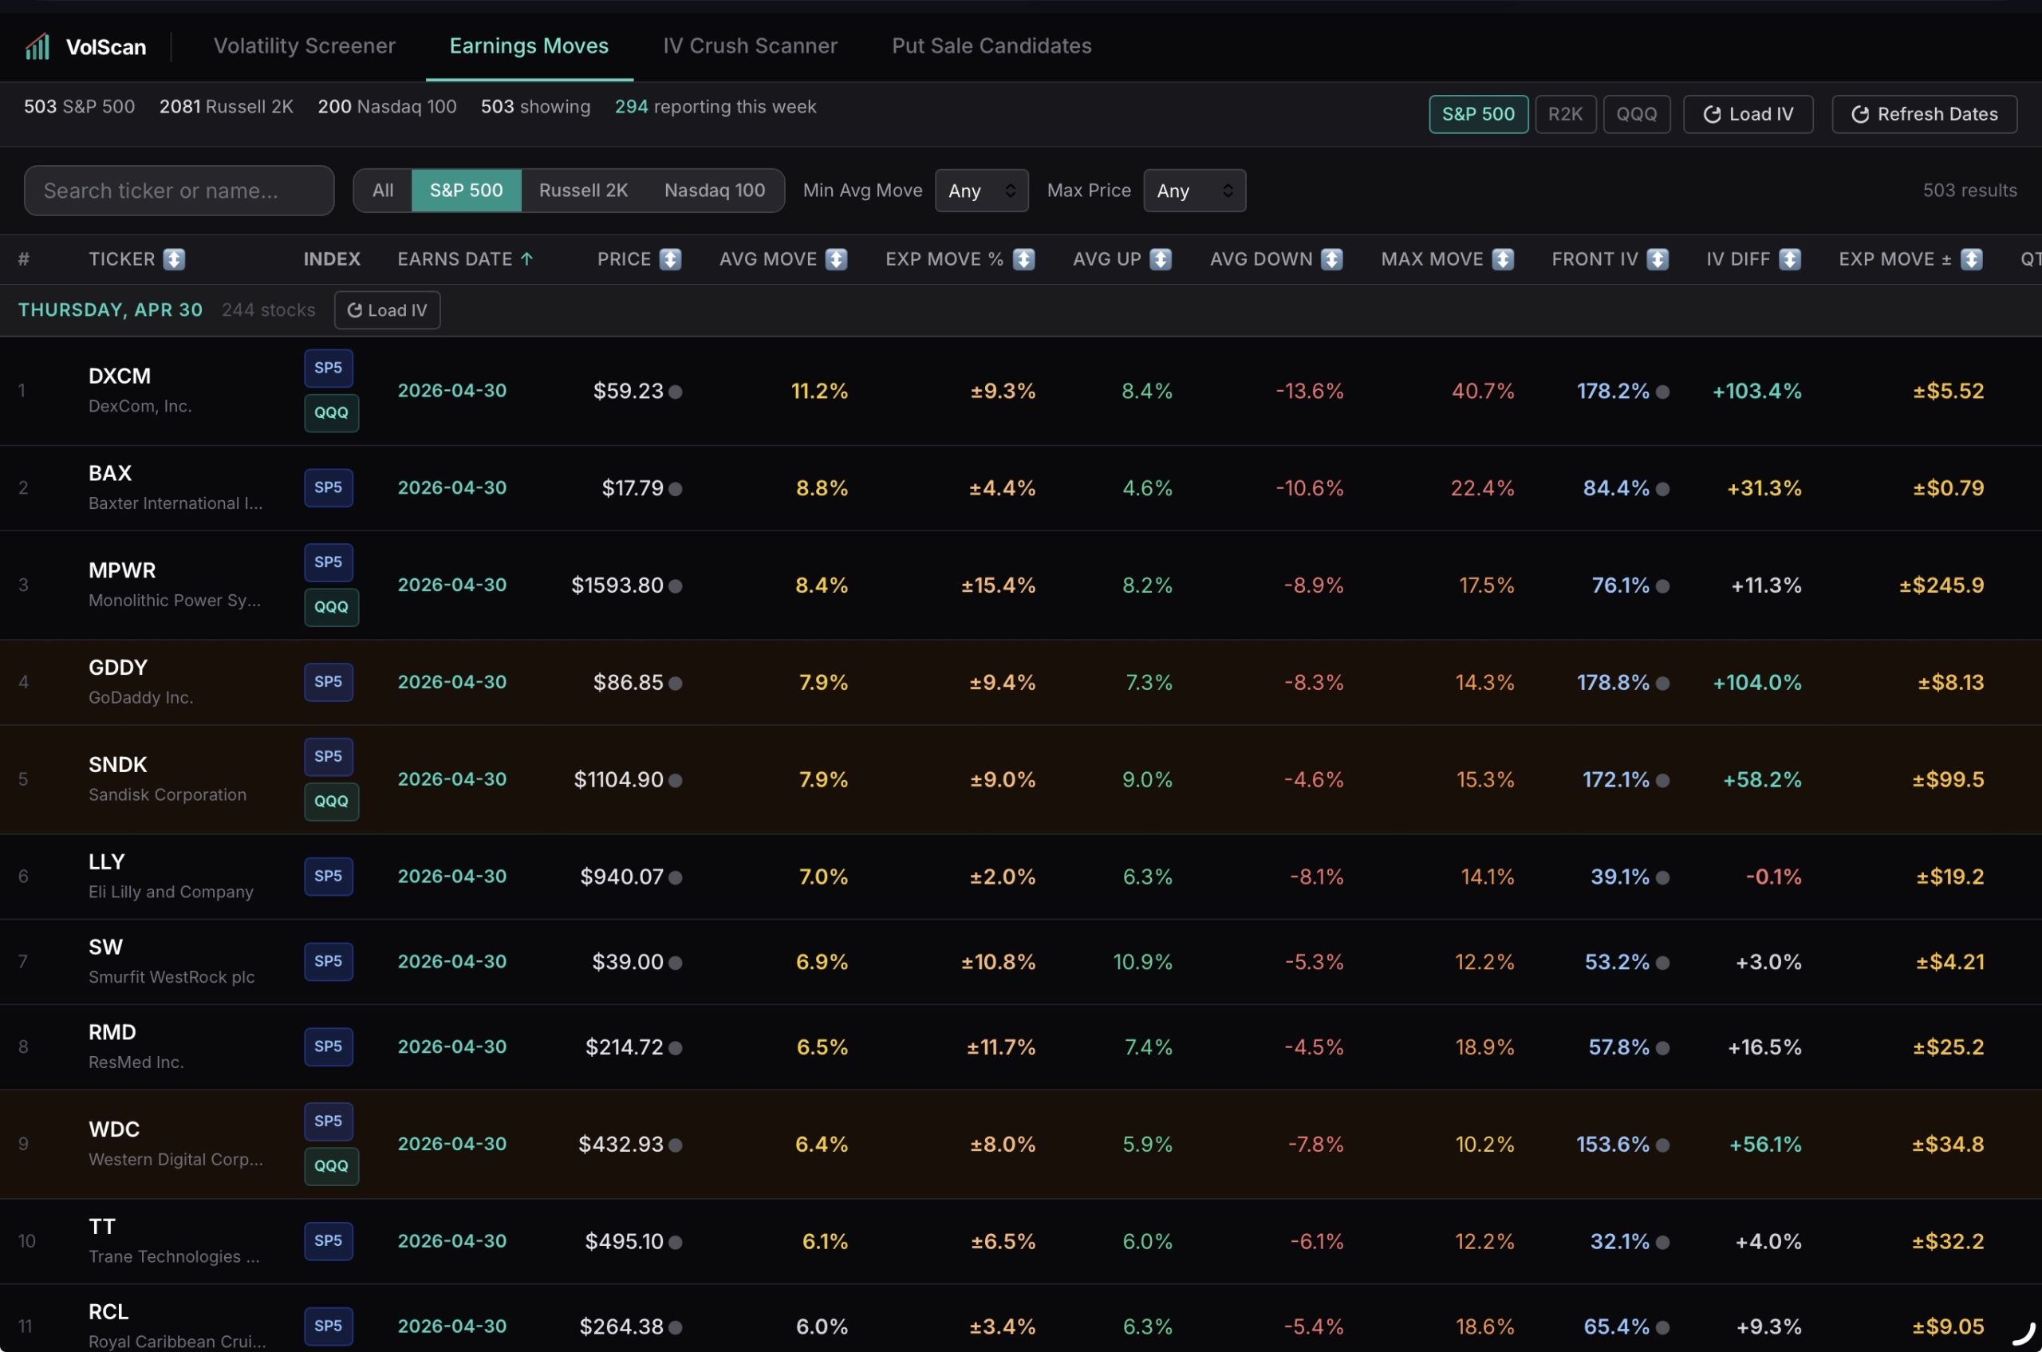Click the Front IV status dot for LLY
Screen dimensions: 2042x1352
coord(1662,877)
